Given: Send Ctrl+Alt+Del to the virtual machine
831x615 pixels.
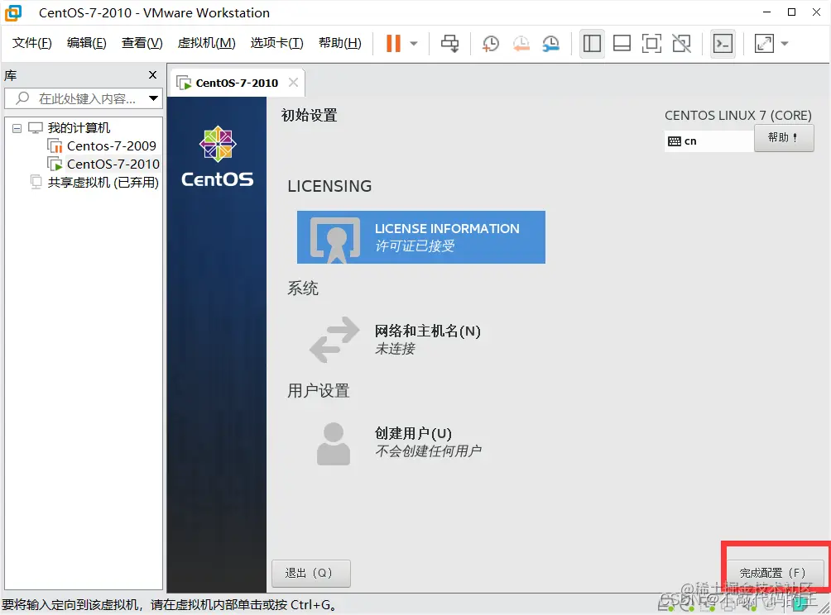Looking at the screenshot, I should pyautogui.click(x=450, y=44).
